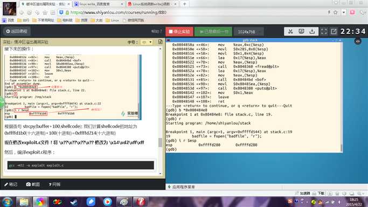This screenshot has width=368, height=207.
Task: Click the scissors clipboard icon in lab toolbar
Action: pos(290,31)
